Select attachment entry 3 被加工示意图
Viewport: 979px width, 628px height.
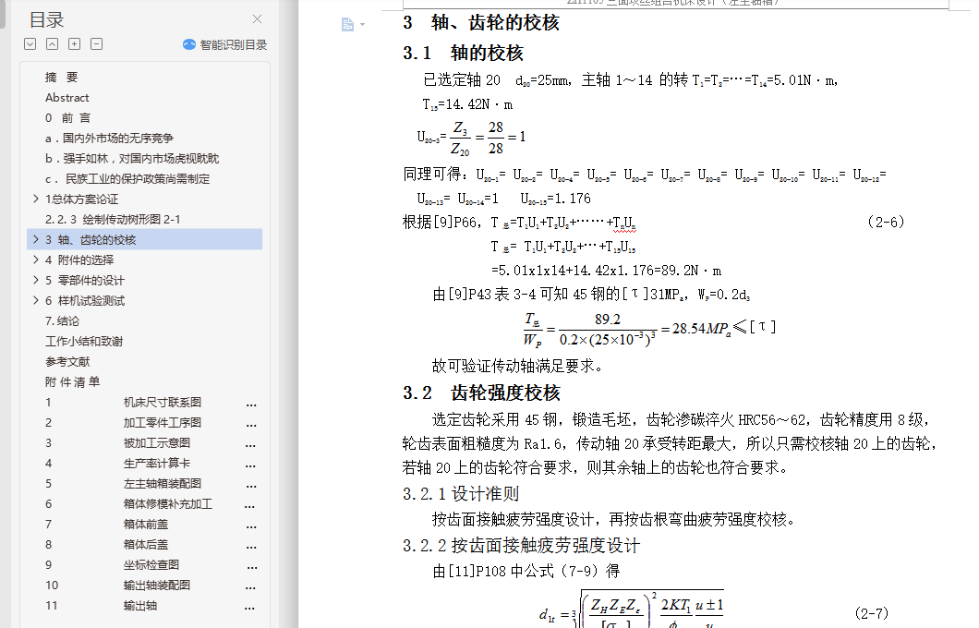pos(150,442)
